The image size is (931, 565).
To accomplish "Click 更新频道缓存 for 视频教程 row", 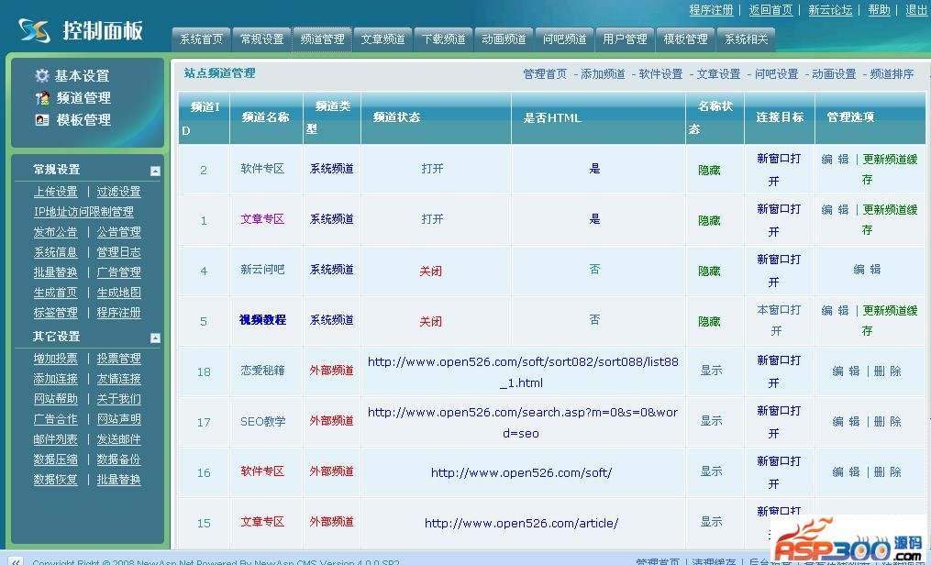I will (890, 320).
